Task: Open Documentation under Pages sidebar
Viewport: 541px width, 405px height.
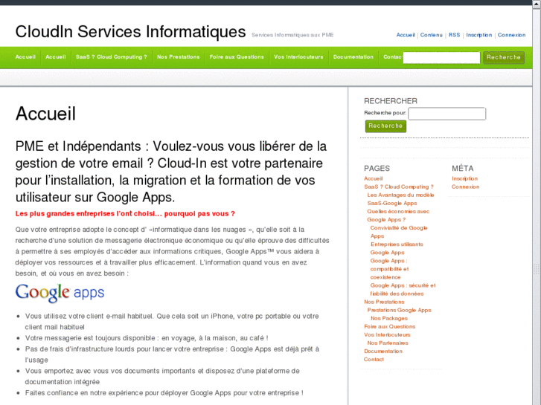Action: pos(383,351)
